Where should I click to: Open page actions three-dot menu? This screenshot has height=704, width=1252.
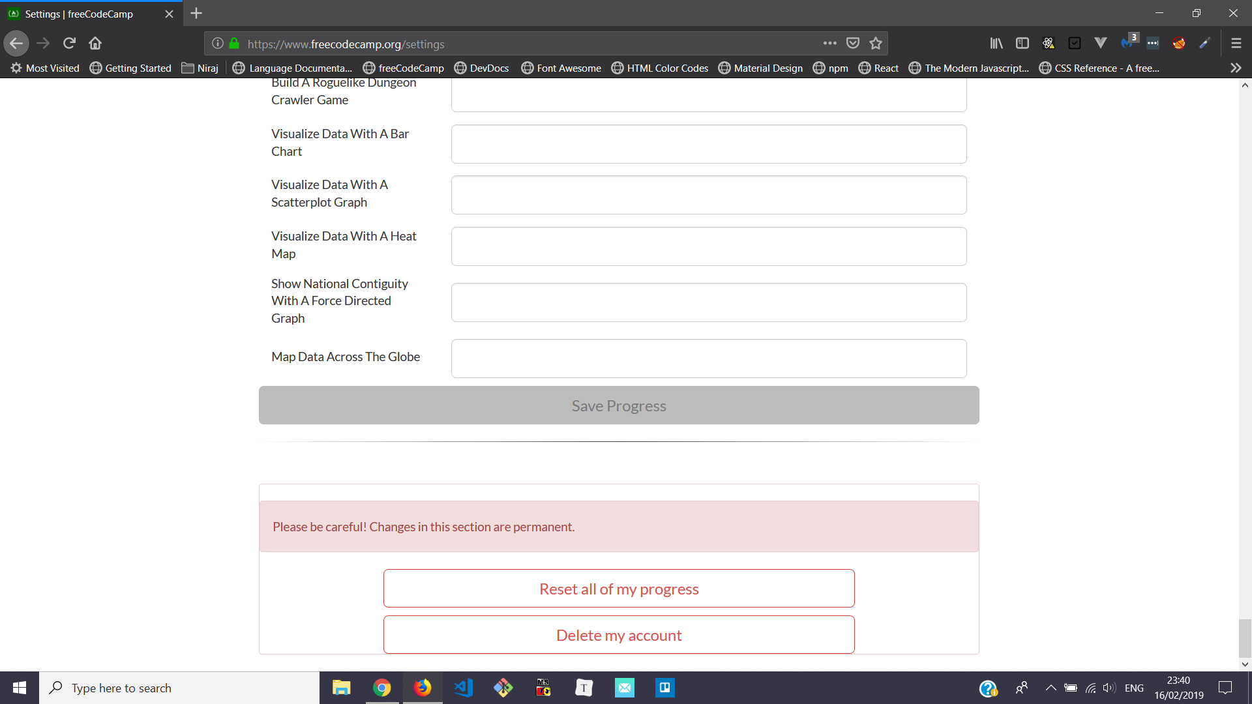(x=829, y=44)
